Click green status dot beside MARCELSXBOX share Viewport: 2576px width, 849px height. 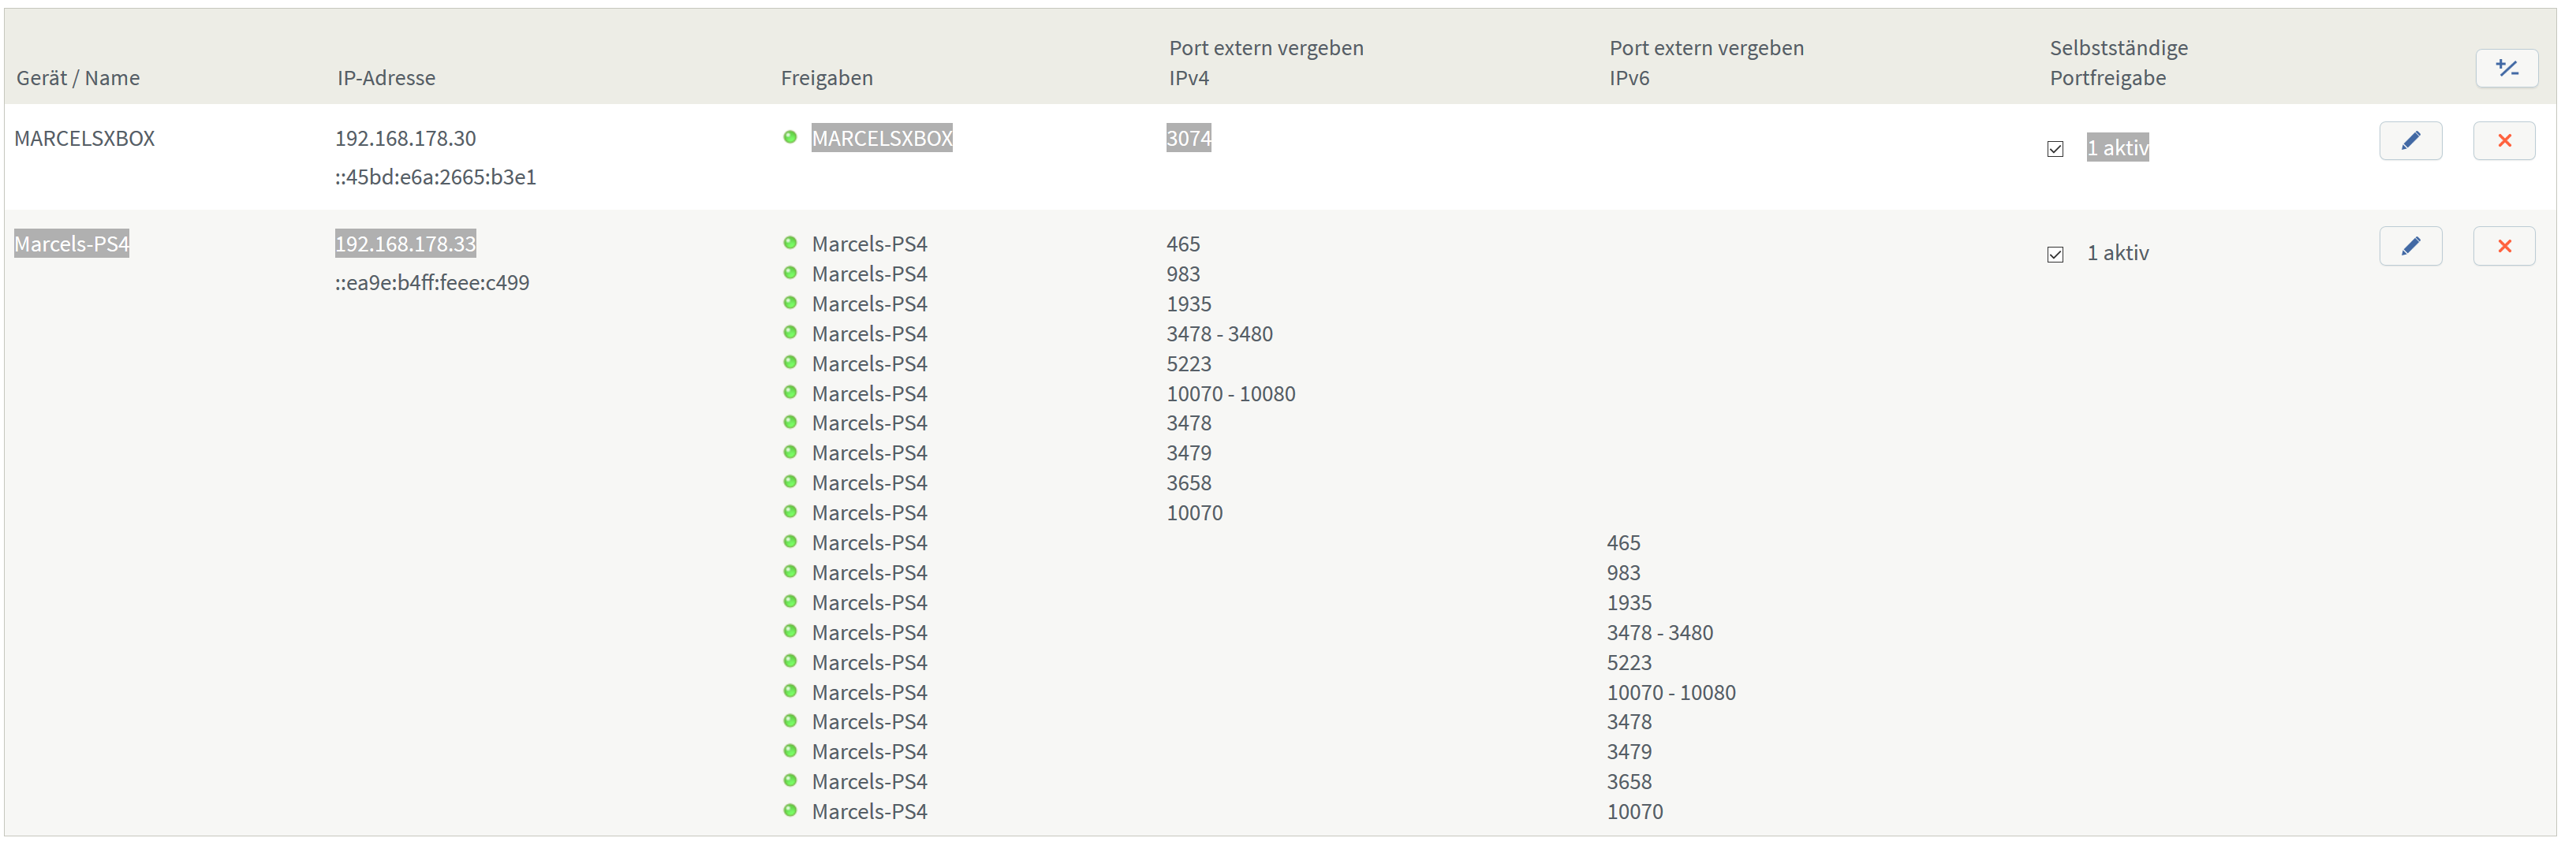[x=790, y=138]
